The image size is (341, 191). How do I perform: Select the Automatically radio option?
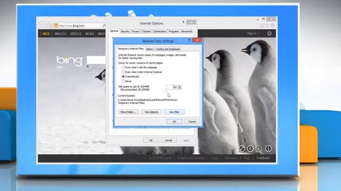click(131, 76)
